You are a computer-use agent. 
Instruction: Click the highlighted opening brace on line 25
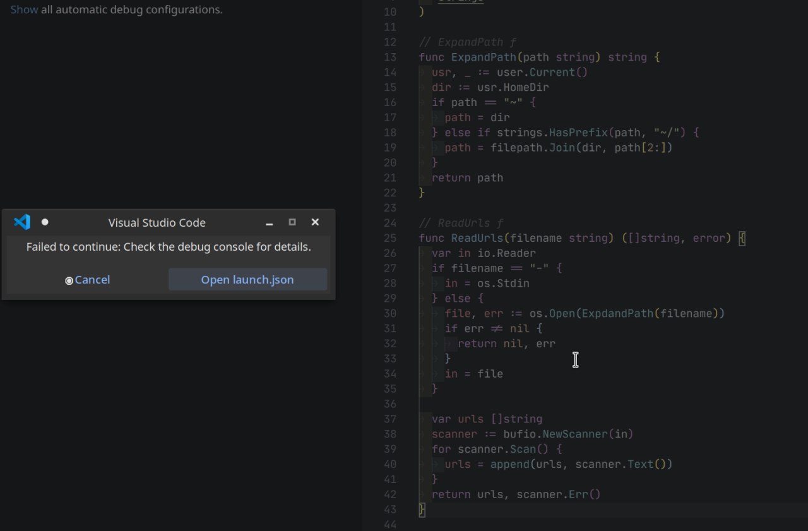click(742, 238)
